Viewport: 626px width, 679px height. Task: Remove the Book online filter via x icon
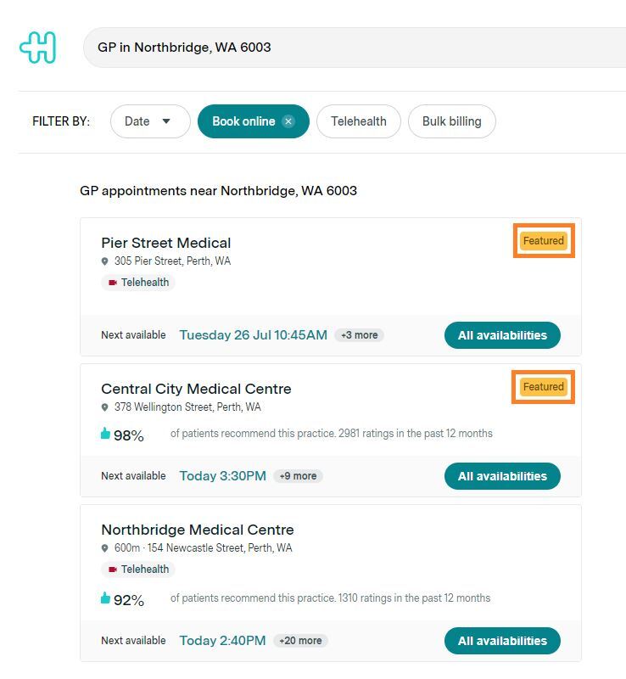(288, 121)
